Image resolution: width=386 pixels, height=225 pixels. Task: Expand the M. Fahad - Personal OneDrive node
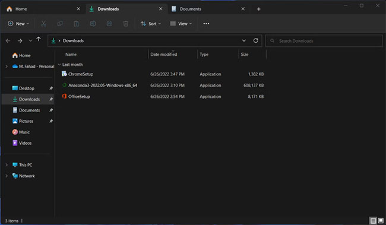point(7,66)
